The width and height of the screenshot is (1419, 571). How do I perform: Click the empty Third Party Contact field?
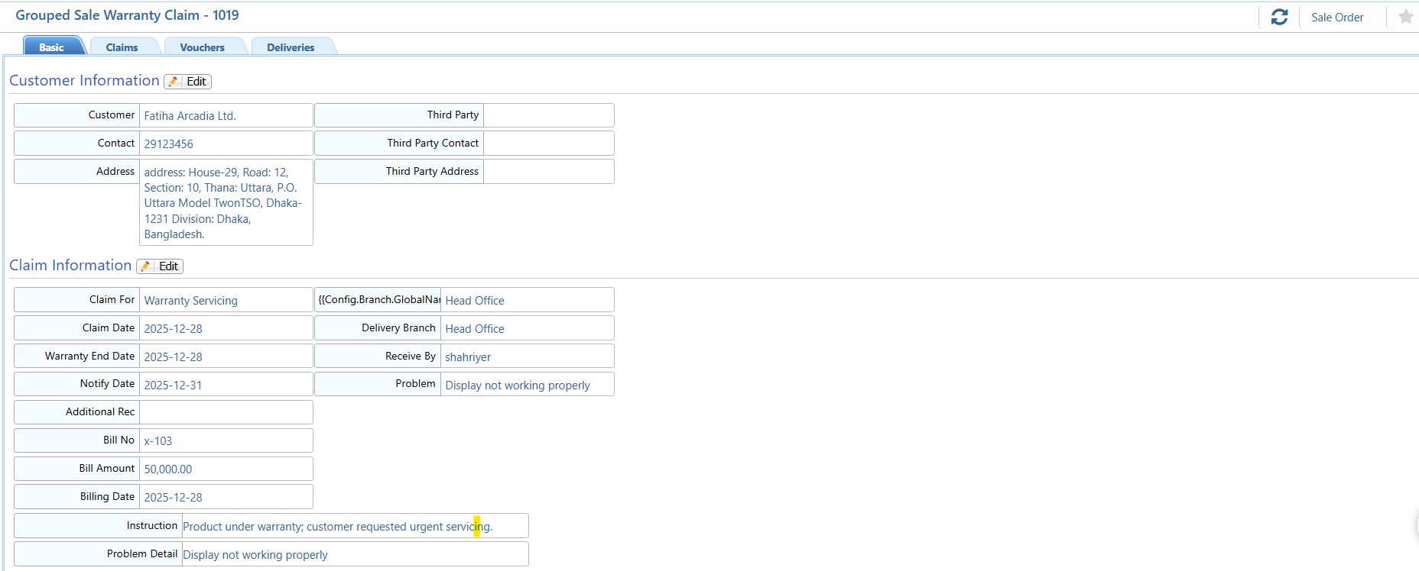pos(548,144)
